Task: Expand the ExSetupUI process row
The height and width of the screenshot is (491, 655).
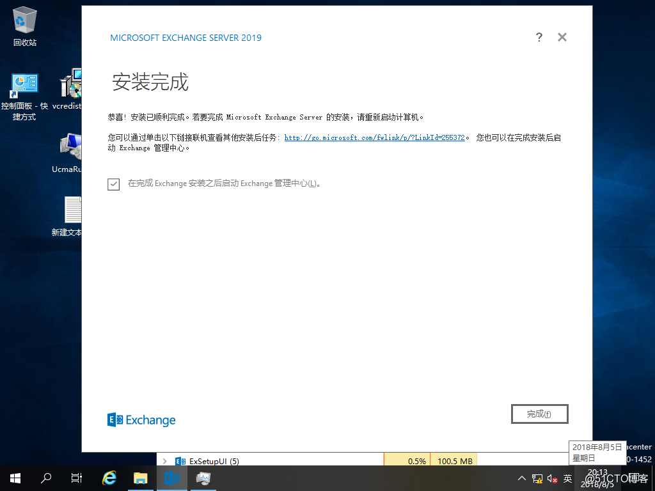Action: pos(164,461)
